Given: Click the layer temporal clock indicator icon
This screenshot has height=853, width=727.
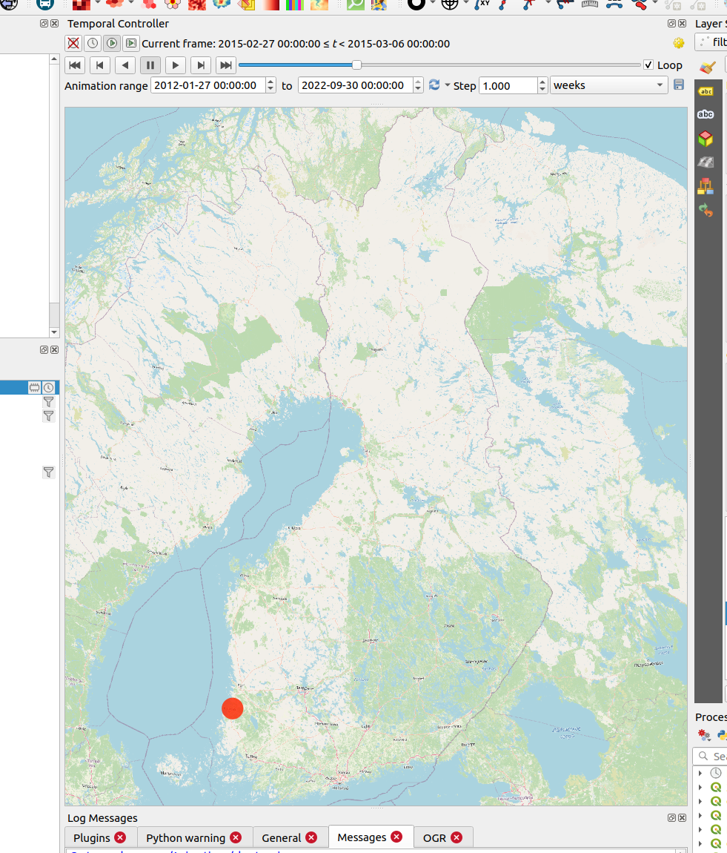Looking at the screenshot, I should click(x=48, y=387).
